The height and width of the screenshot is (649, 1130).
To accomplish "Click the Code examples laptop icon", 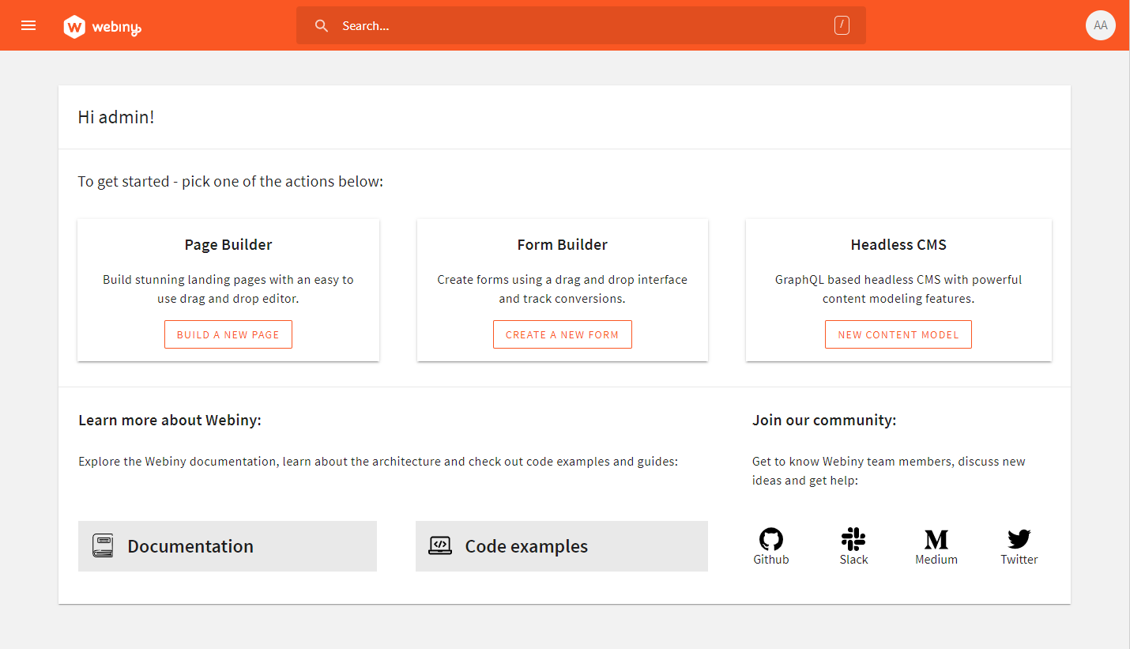I will [442, 545].
